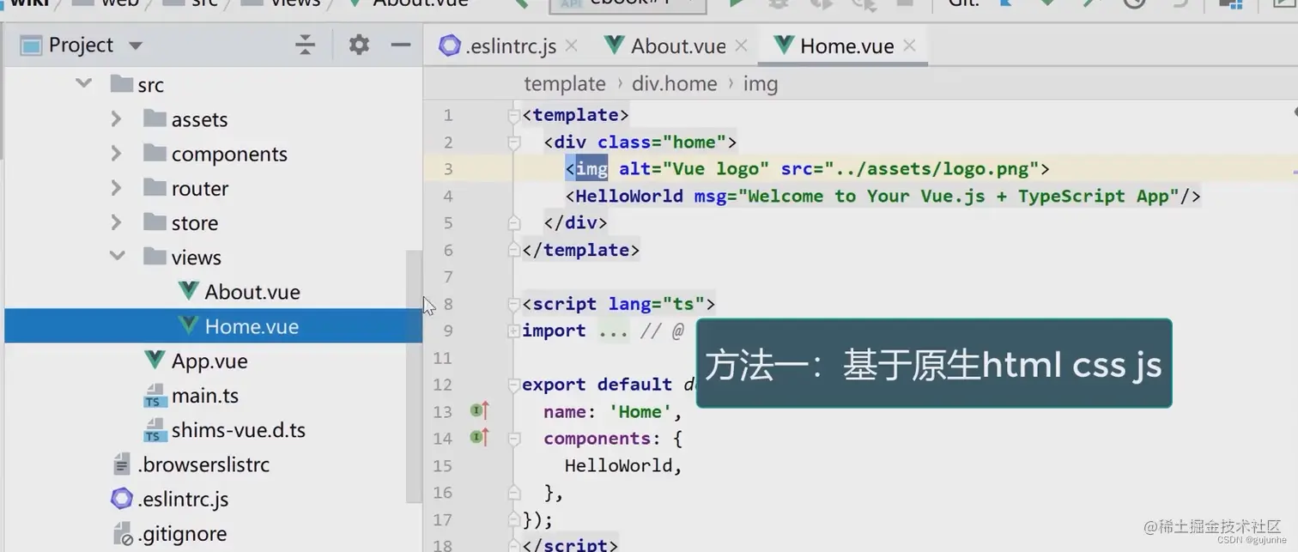Click the src="../assets/logo.png" attribute
Screen dimensions: 1298x552
point(910,168)
